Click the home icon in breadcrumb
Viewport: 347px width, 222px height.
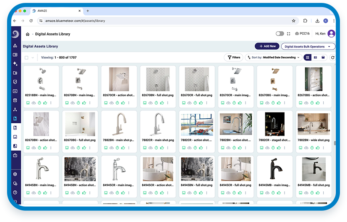coord(27,34)
